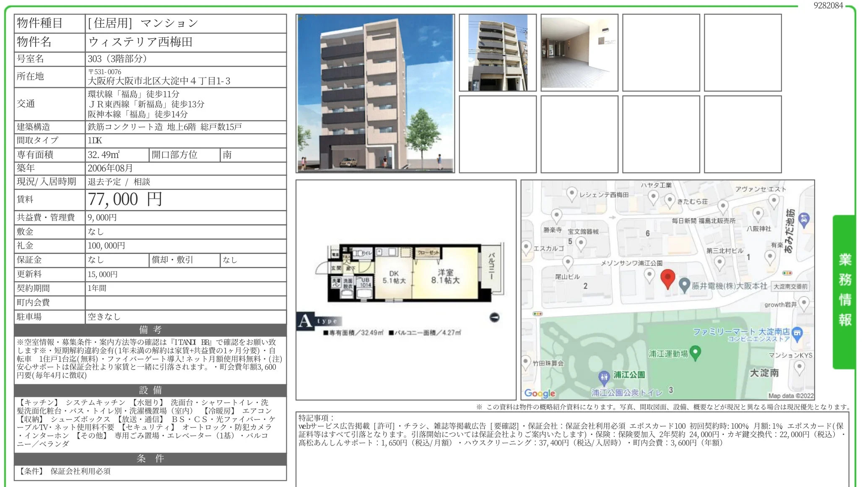Click the green 浦江運動場 map pin
The height and width of the screenshot is (487, 862).
click(x=695, y=352)
